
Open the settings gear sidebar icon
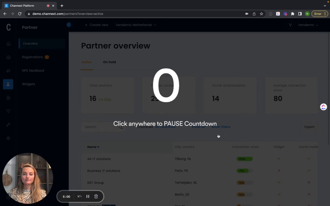[x=8, y=138]
